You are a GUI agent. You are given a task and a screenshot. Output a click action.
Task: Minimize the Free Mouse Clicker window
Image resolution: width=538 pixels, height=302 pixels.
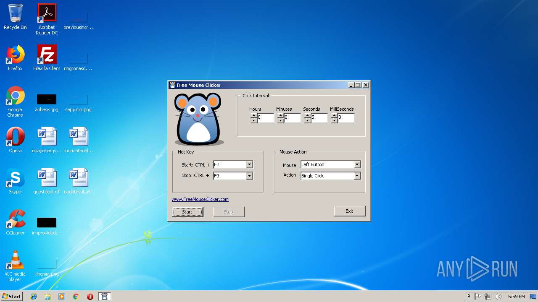pos(351,85)
